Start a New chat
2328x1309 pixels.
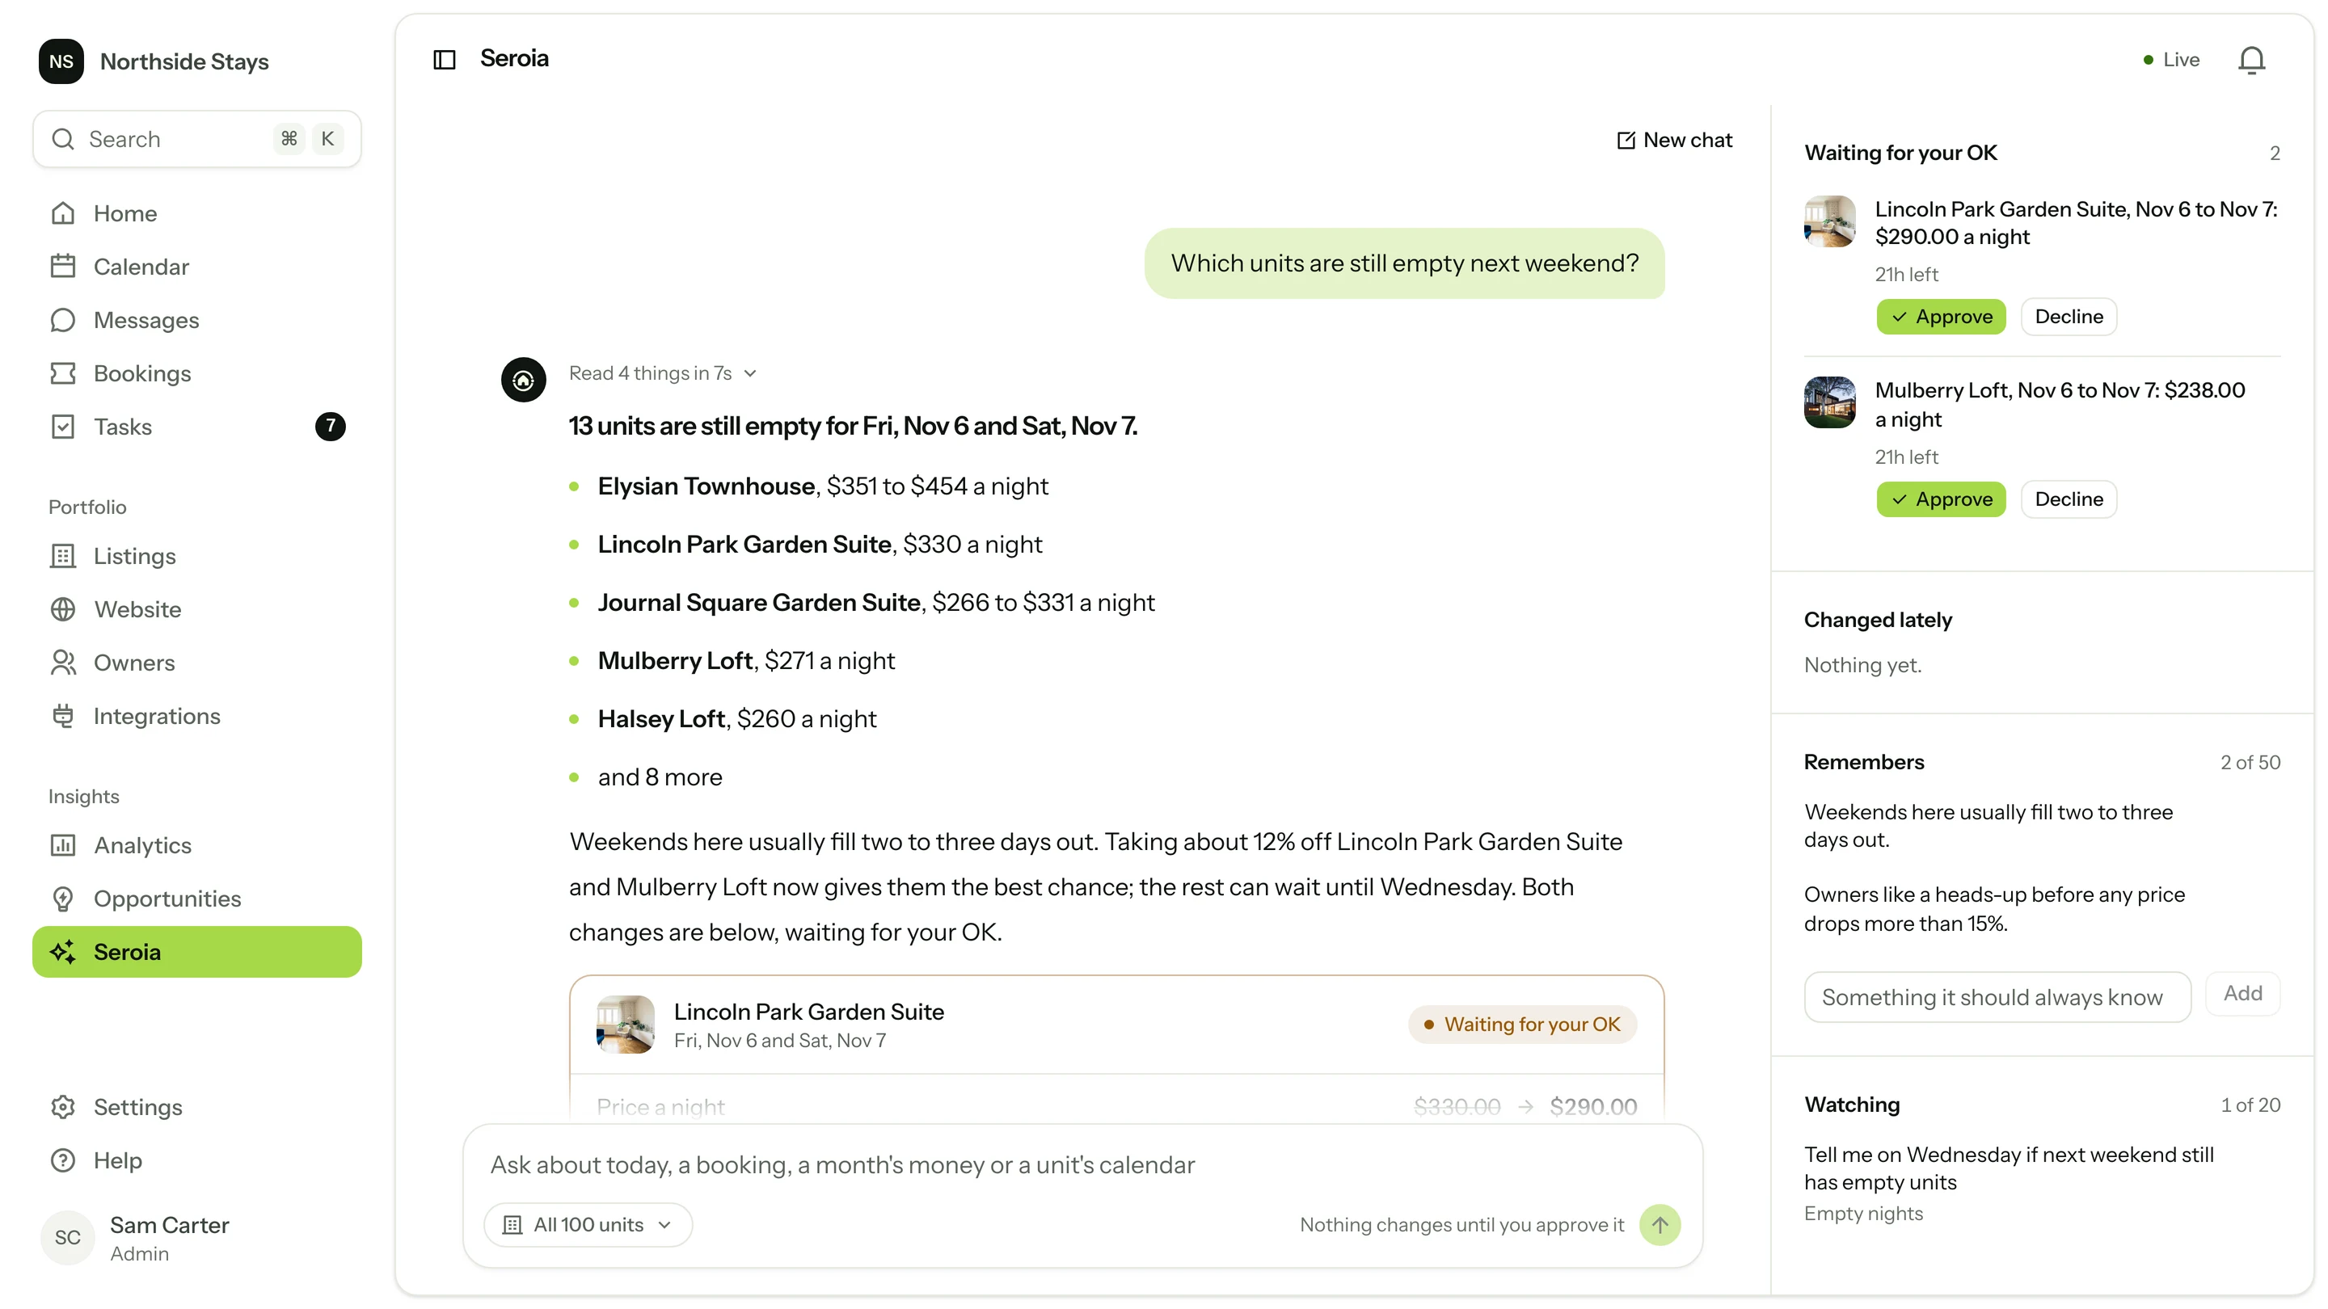pos(1674,140)
